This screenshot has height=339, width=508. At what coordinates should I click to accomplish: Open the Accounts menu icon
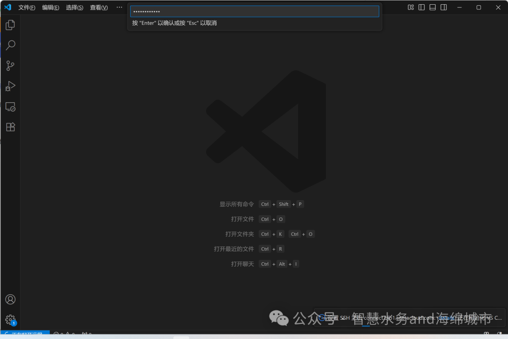point(10,299)
